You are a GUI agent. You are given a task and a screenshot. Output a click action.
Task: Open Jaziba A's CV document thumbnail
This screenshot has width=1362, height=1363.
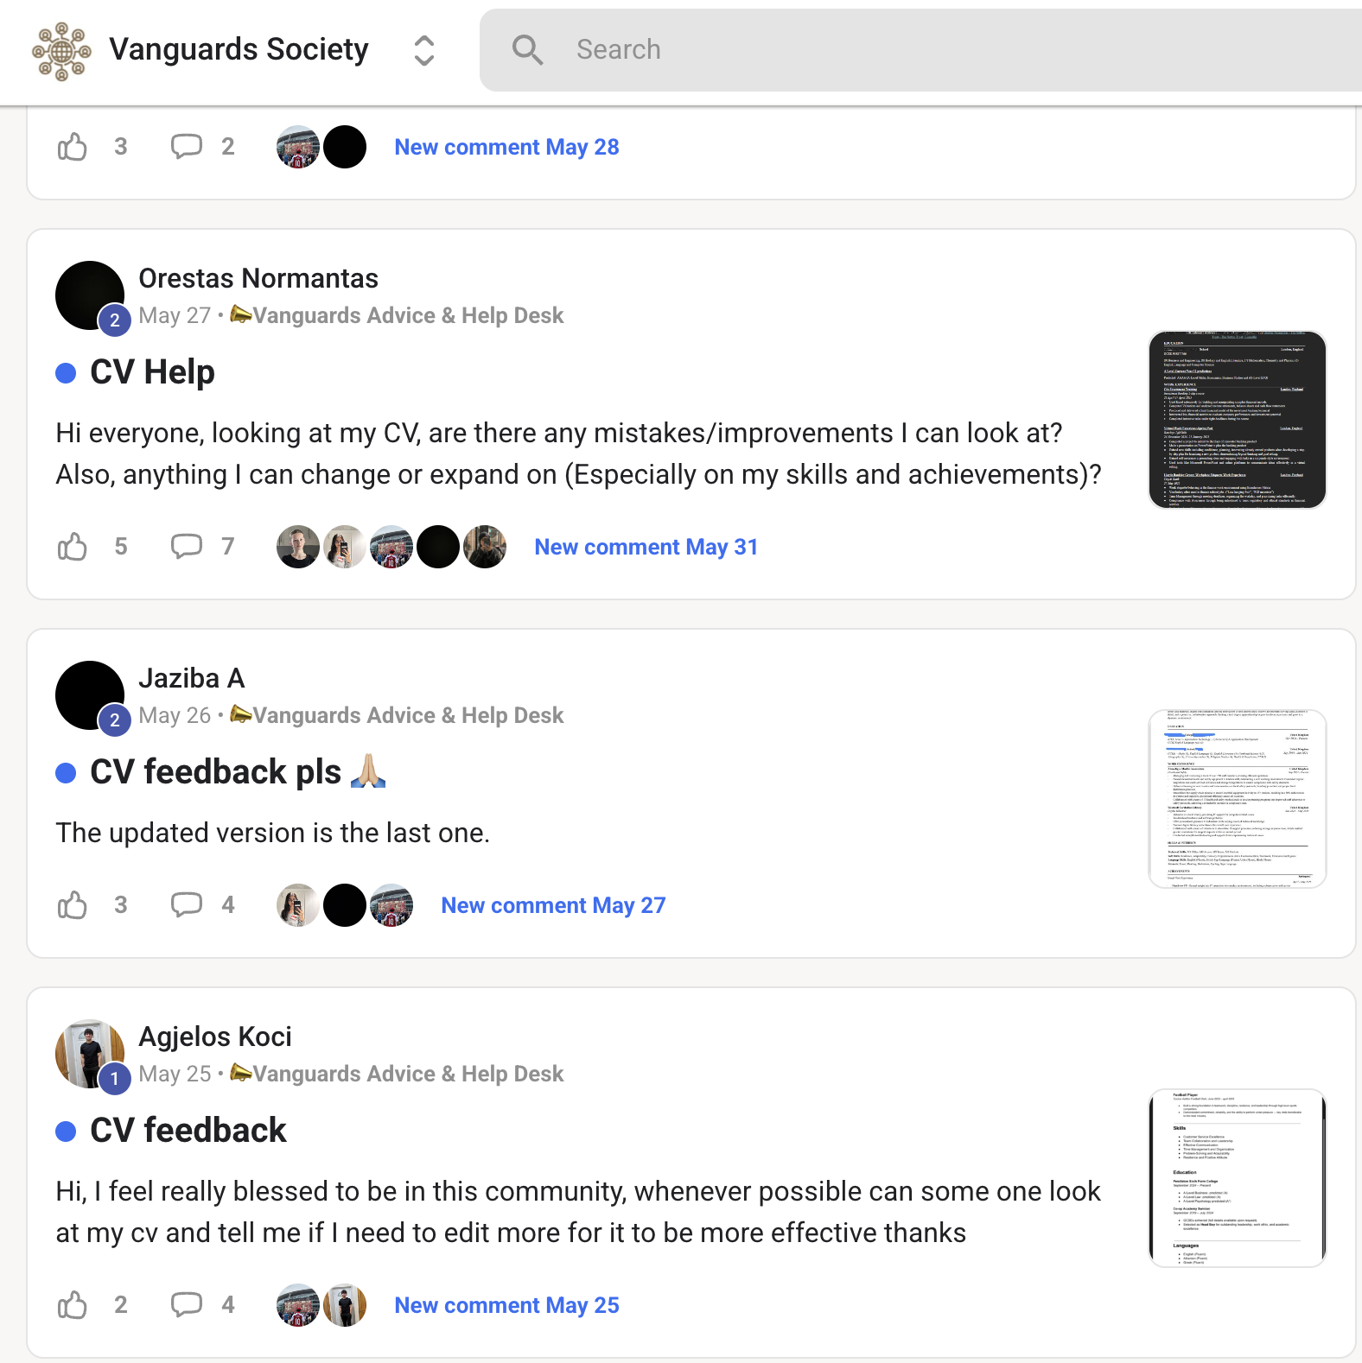click(x=1238, y=799)
